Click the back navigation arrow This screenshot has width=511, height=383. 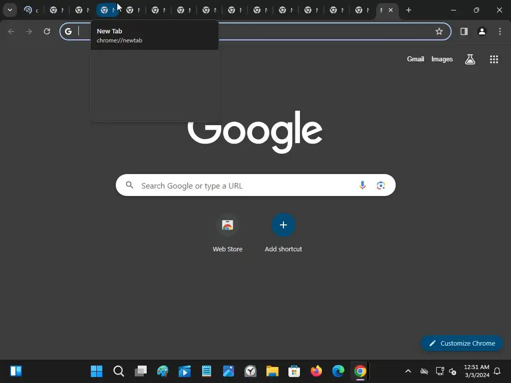click(x=11, y=31)
